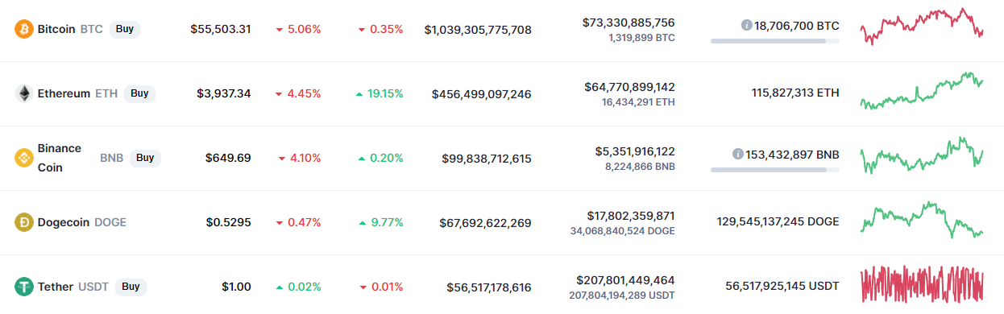The height and width of the screenshot is (314, 1004).
Task: Open the Dogecoin name link
Action: (x=64, y=222)
